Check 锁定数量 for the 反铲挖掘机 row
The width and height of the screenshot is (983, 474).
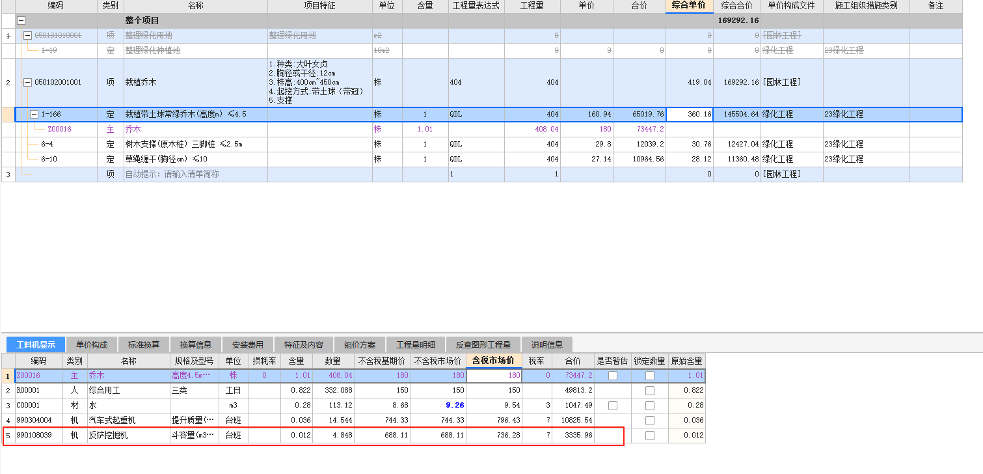tap(649, 436)
